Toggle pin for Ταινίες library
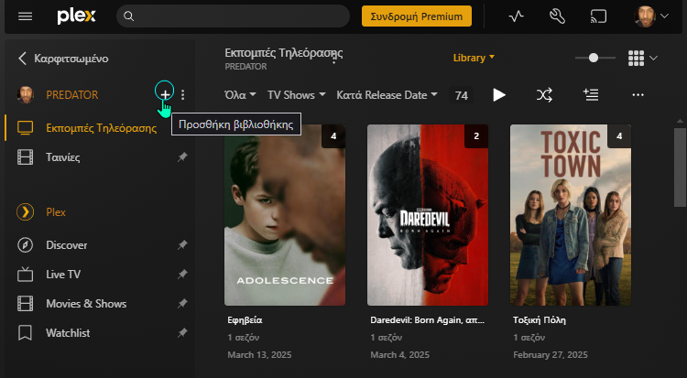Screen dimensions: 687x378 point(182,157)
